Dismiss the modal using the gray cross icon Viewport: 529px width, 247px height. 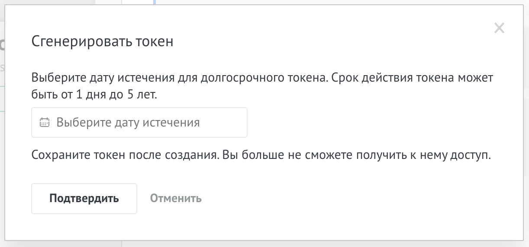pos(500,28)
